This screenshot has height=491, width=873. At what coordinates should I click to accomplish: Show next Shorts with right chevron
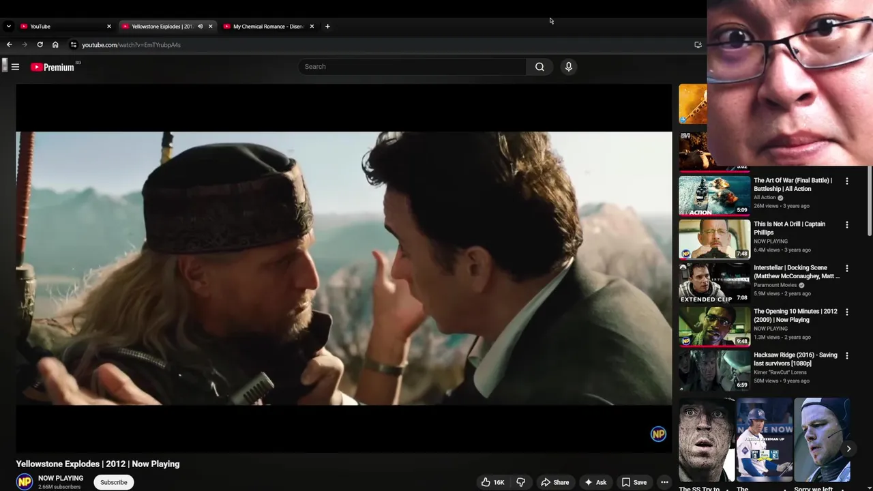848,449
